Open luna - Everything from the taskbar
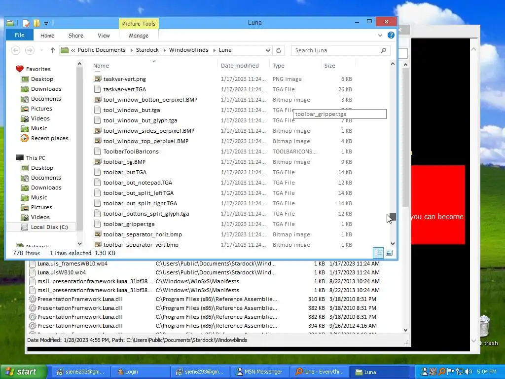505x379 pixels. pos(320,372)
